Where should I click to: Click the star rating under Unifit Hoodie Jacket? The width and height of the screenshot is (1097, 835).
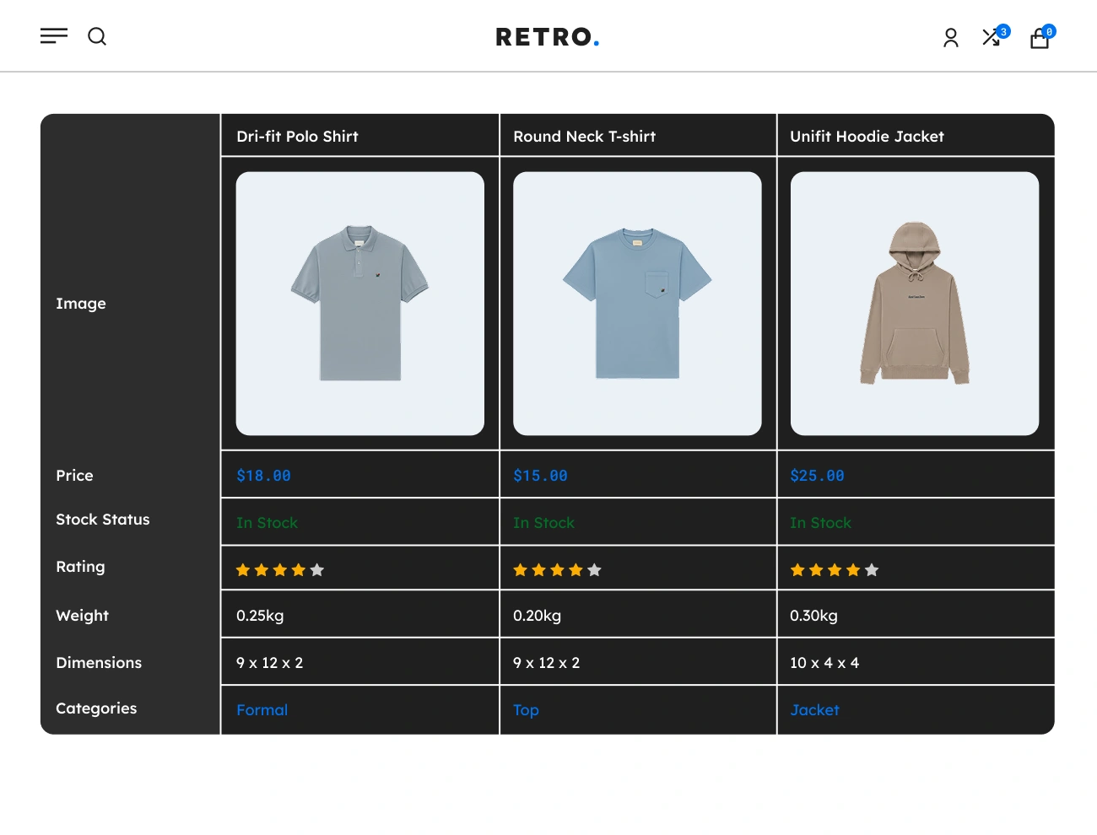835,570
